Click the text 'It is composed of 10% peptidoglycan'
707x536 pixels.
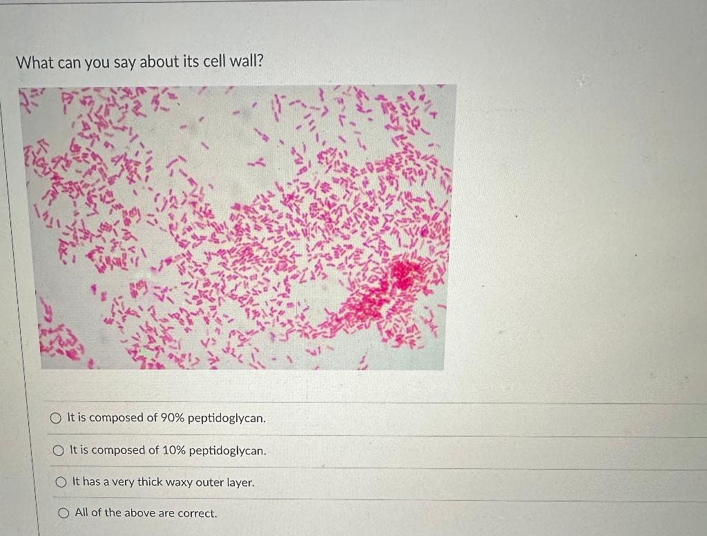166,451
